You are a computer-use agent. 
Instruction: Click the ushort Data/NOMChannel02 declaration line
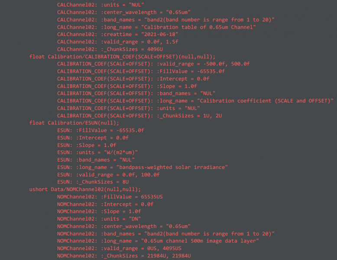pyautogui.click(x=85, y=189)
